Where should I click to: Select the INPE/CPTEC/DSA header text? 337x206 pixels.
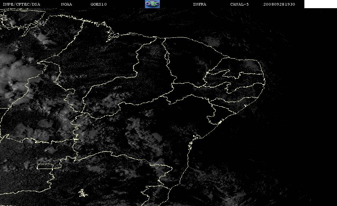click(21, 4)
